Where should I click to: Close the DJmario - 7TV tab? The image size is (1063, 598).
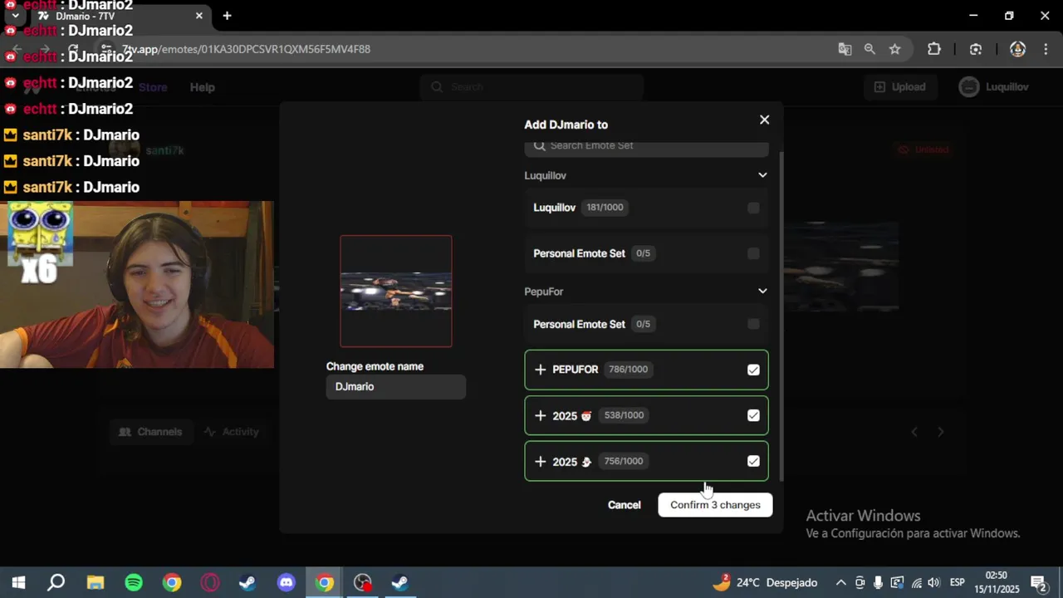[199, 16]
